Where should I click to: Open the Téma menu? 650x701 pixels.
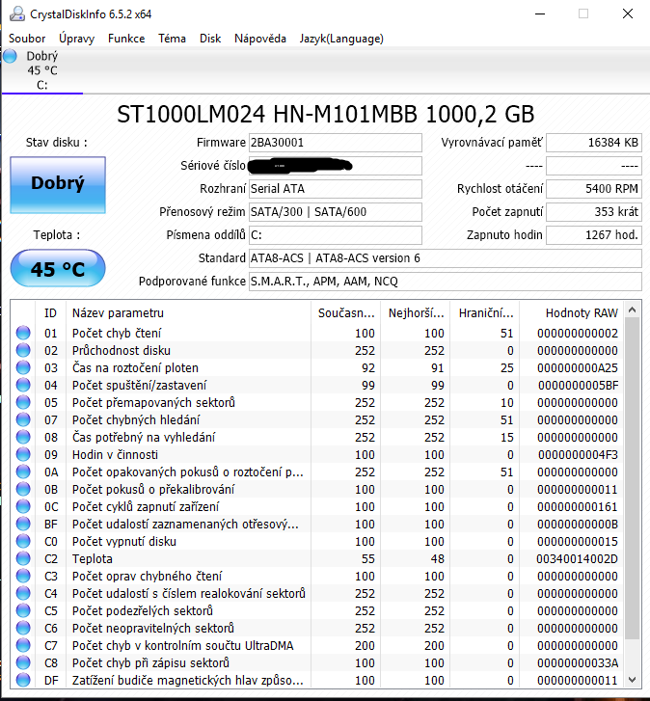coord(172,39)
